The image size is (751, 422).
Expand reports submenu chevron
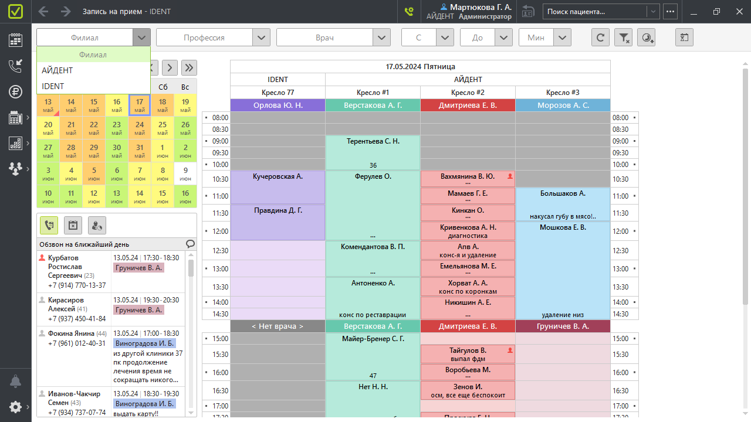(x=28, y=143)
